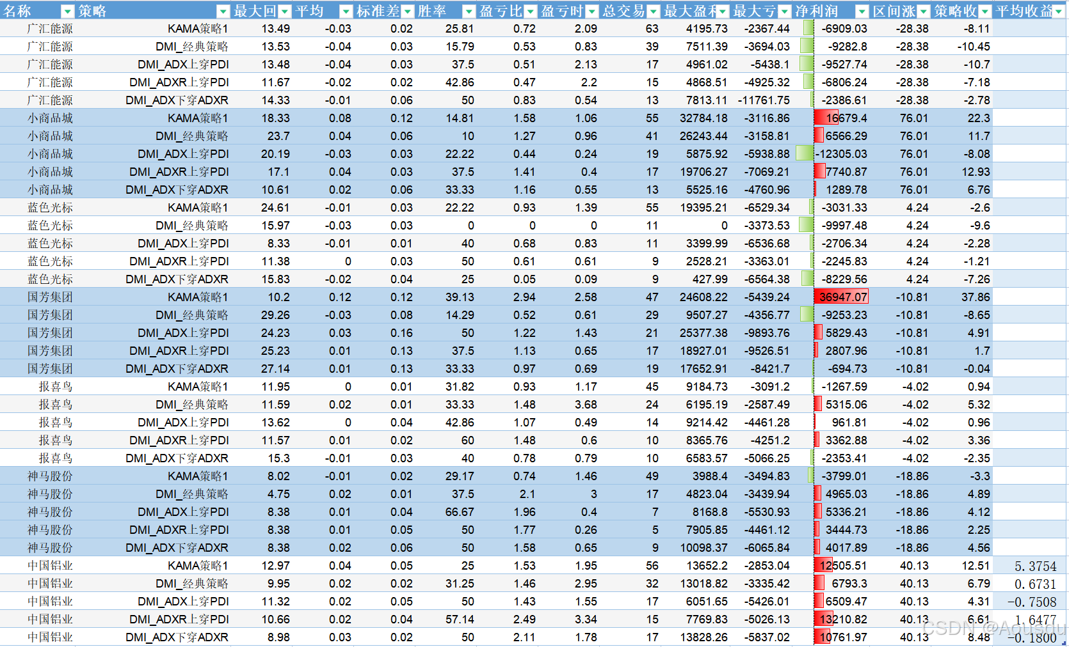1069x647 pixels.
Task: Open the 策略收 column filter dropdown
Action: click(985, 12)
